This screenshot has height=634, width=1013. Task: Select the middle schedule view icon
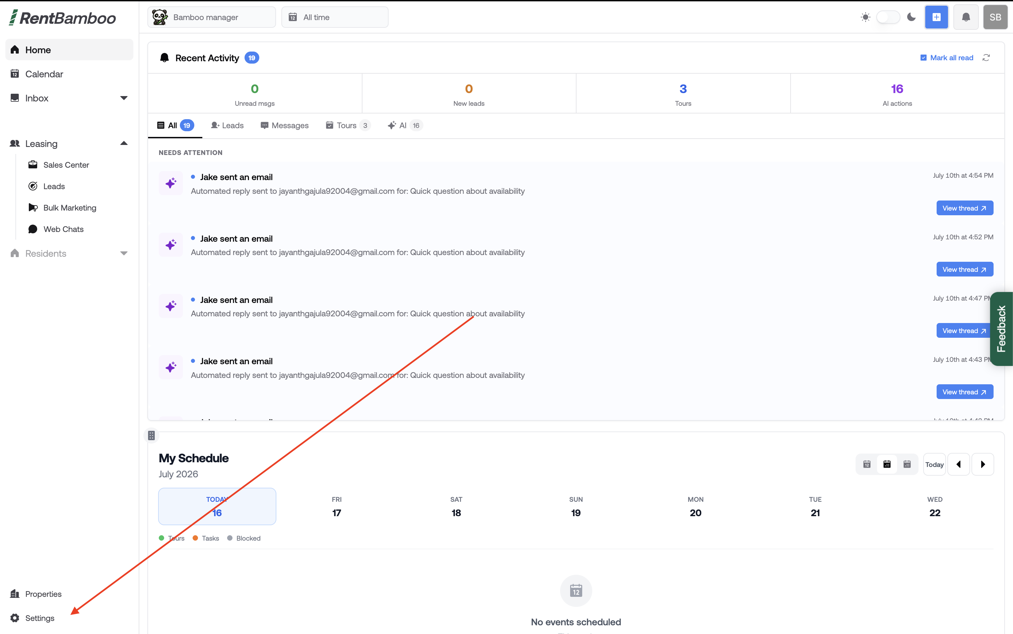[887, 464]
